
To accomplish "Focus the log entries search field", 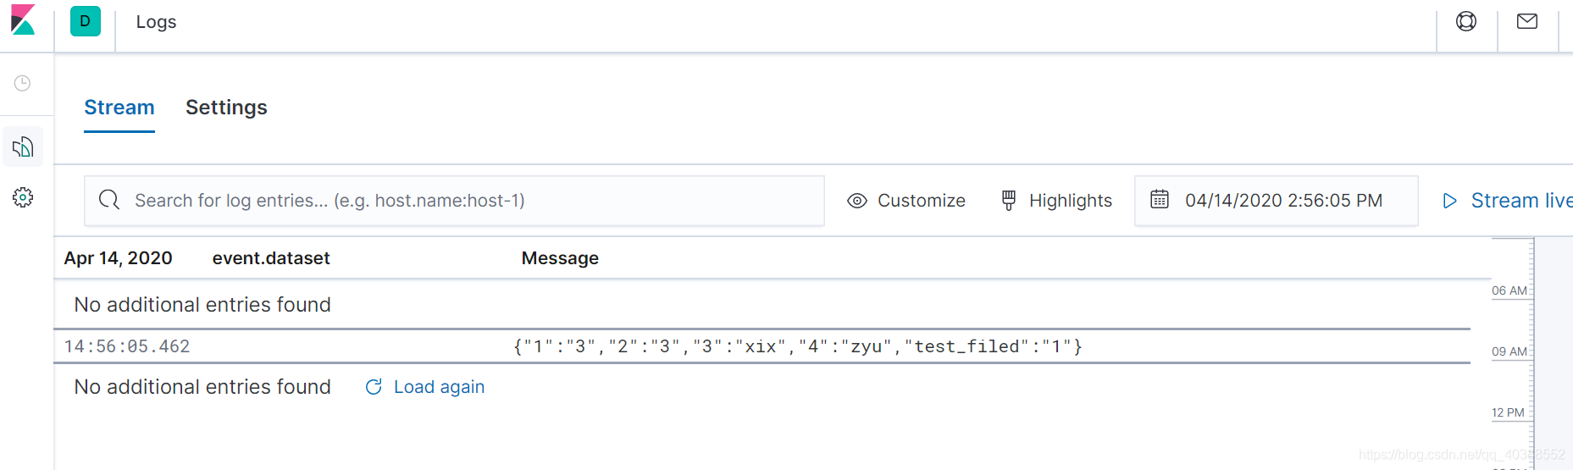I will point(454,201).
